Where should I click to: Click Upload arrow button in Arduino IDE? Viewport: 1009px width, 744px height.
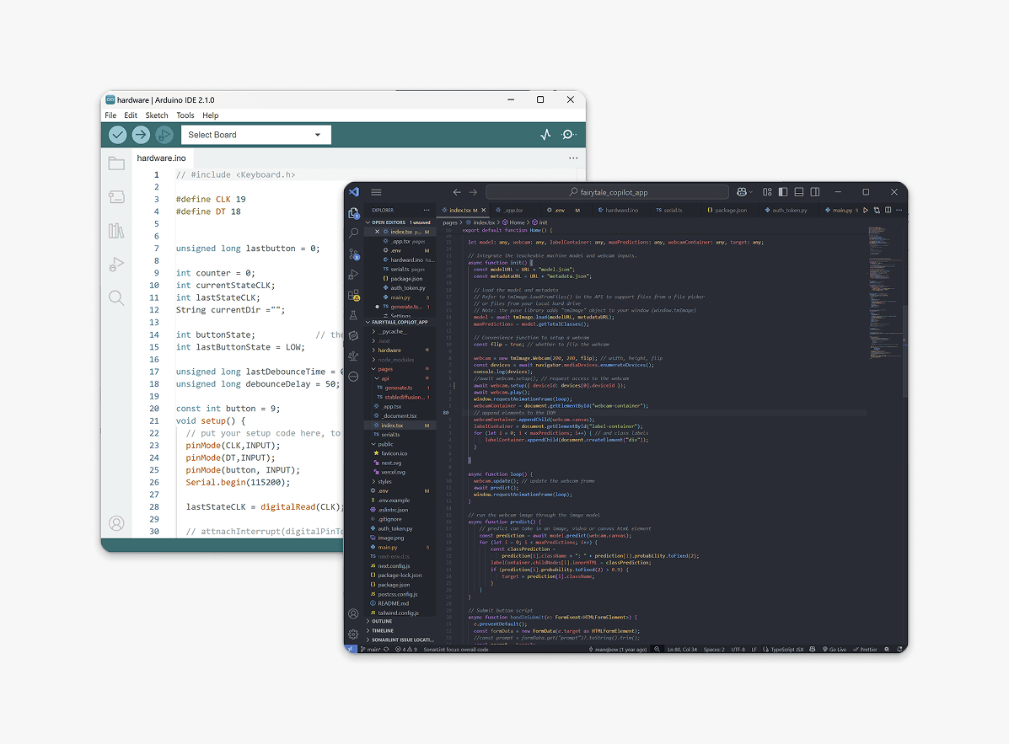(x=141, y=135)
